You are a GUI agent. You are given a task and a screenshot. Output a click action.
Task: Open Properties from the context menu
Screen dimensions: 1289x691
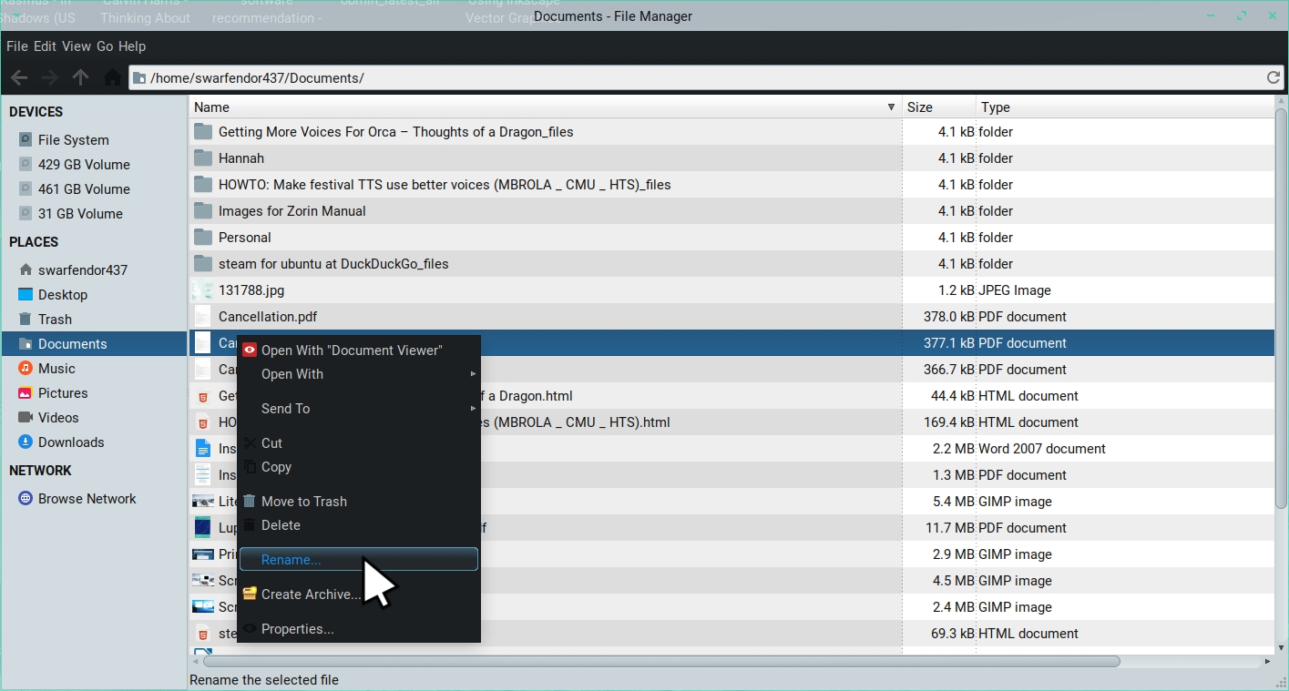coord(297,629)
